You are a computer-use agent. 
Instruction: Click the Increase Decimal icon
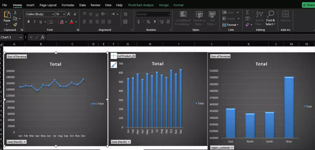[x=161, y=22]
